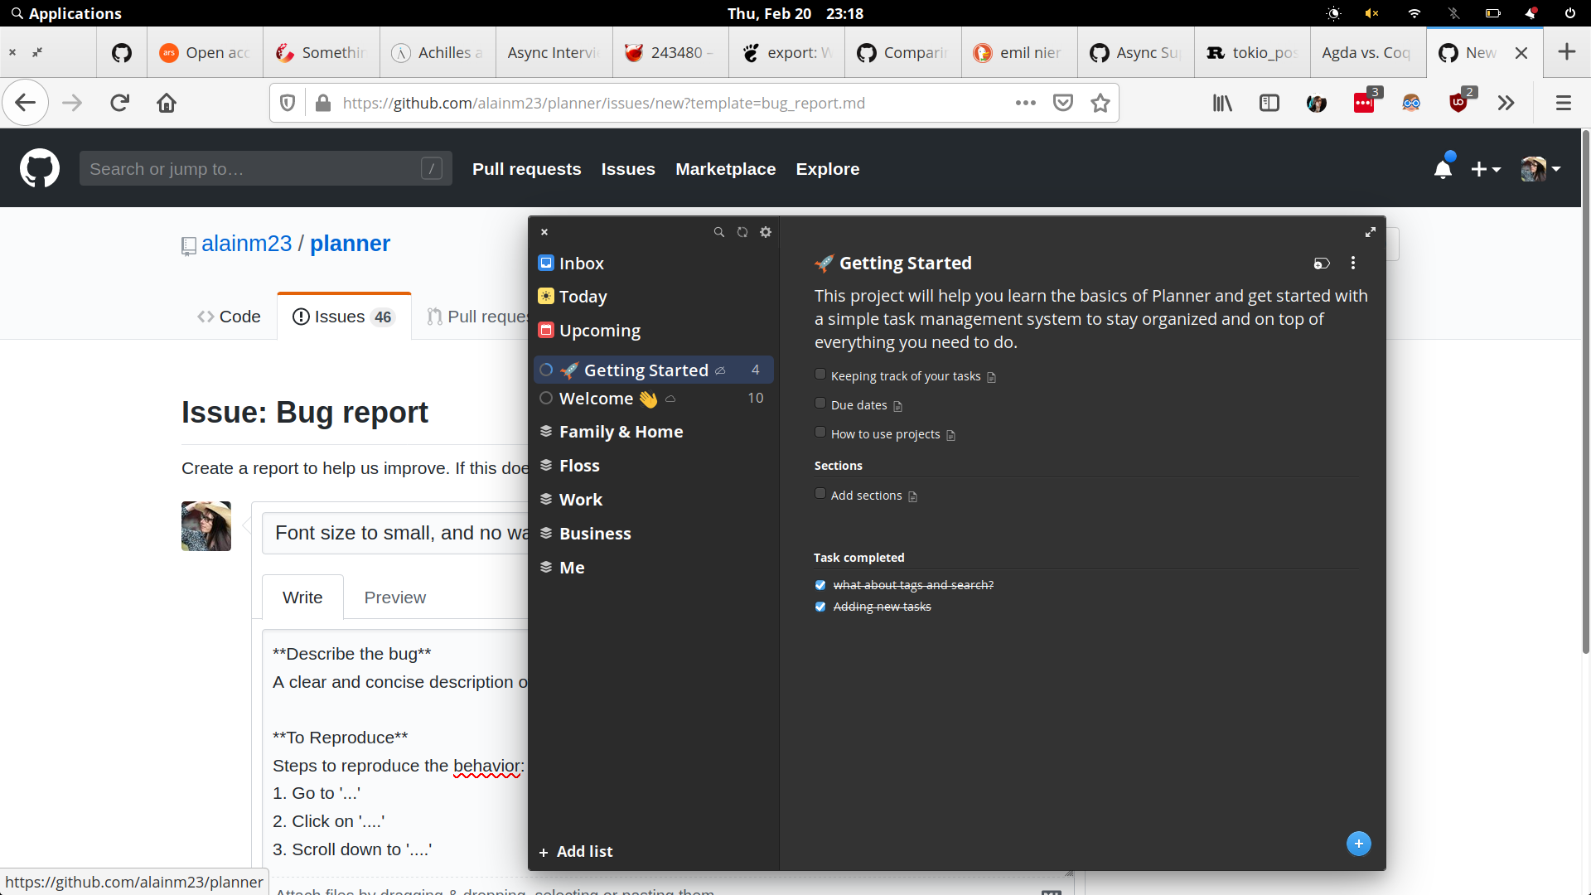Screen dimensions: 1591x895
Task: Expand the browser toolbar overflow menu
Action: [x=1506, y=103]
